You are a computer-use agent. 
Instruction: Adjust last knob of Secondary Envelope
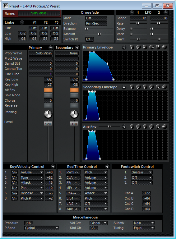click(x=164, y=87)
